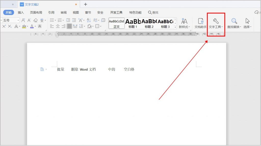This screenshot has width=261, height=146.
Task: Expand the highlight color dropdown arrow
Action: pyautogui.click(x=27, y=26)
